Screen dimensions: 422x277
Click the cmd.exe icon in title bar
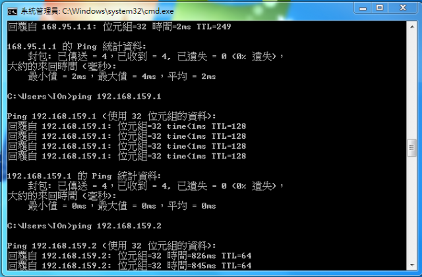(12, 12)
